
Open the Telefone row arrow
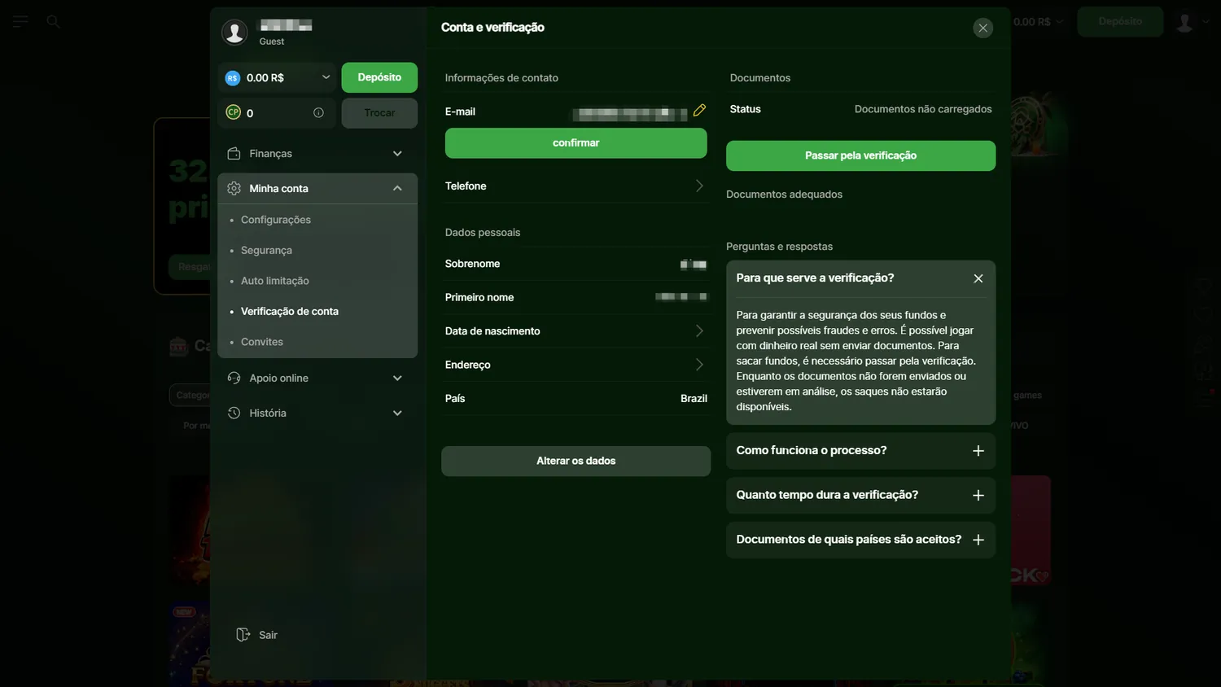click(x=699, y=186)
